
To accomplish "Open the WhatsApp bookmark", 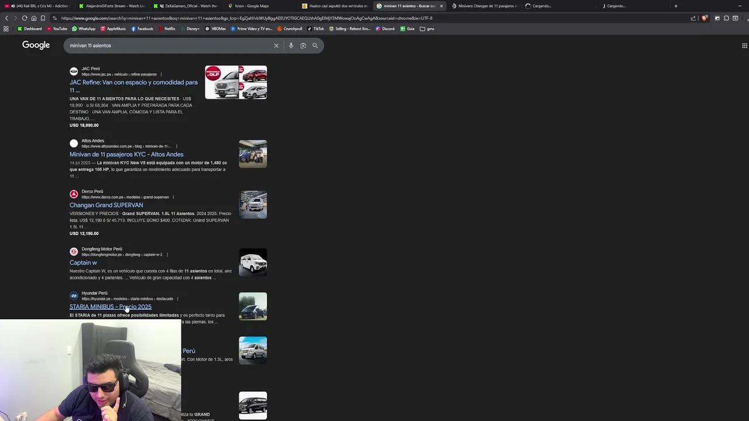I will (x=84, y=29).
